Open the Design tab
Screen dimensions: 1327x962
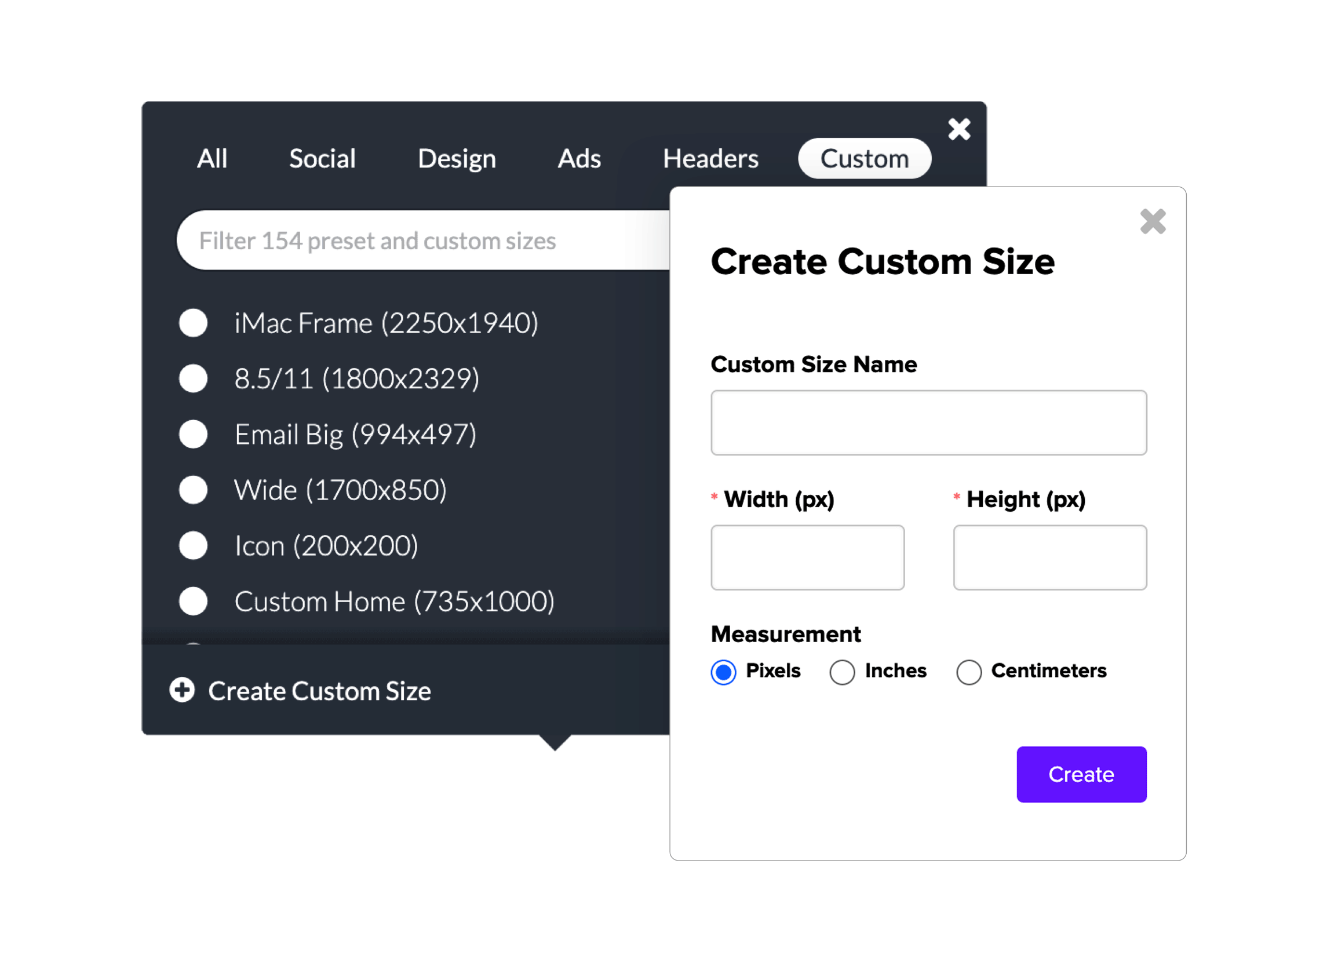(x=457, y=158)
